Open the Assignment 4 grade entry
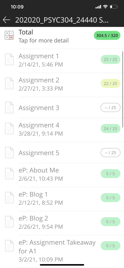Image resolution: width=124 pixels, height=268 pixels. pos(62,130)
